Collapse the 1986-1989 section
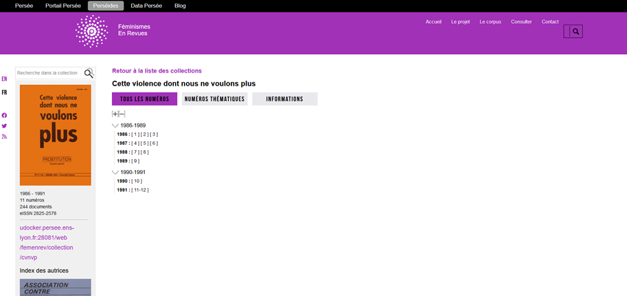The image size is (627, 296). (x=115, y=126)
